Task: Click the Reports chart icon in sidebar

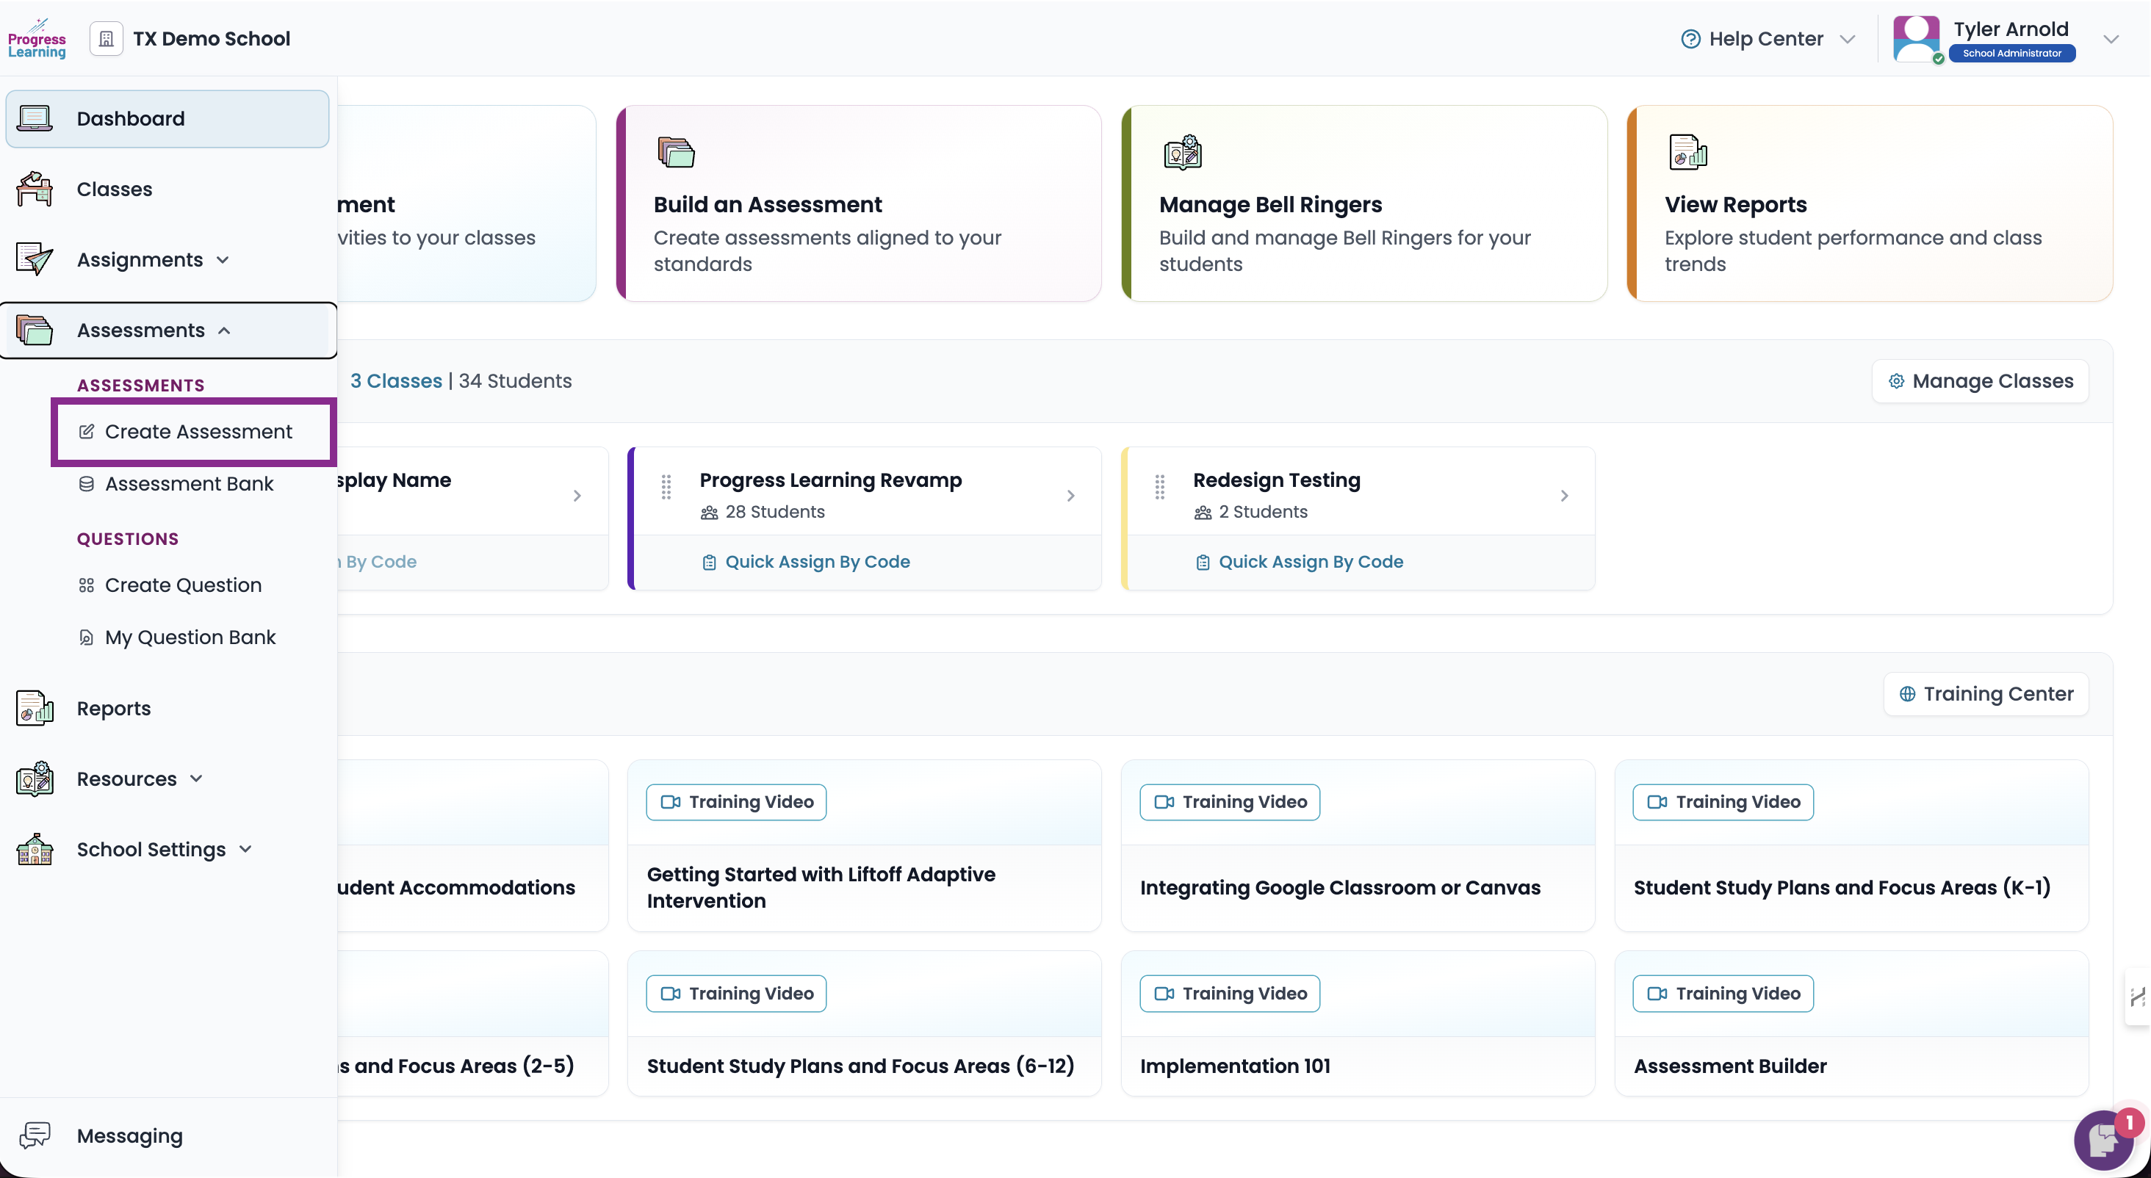Action: click(x=35, y=709)
